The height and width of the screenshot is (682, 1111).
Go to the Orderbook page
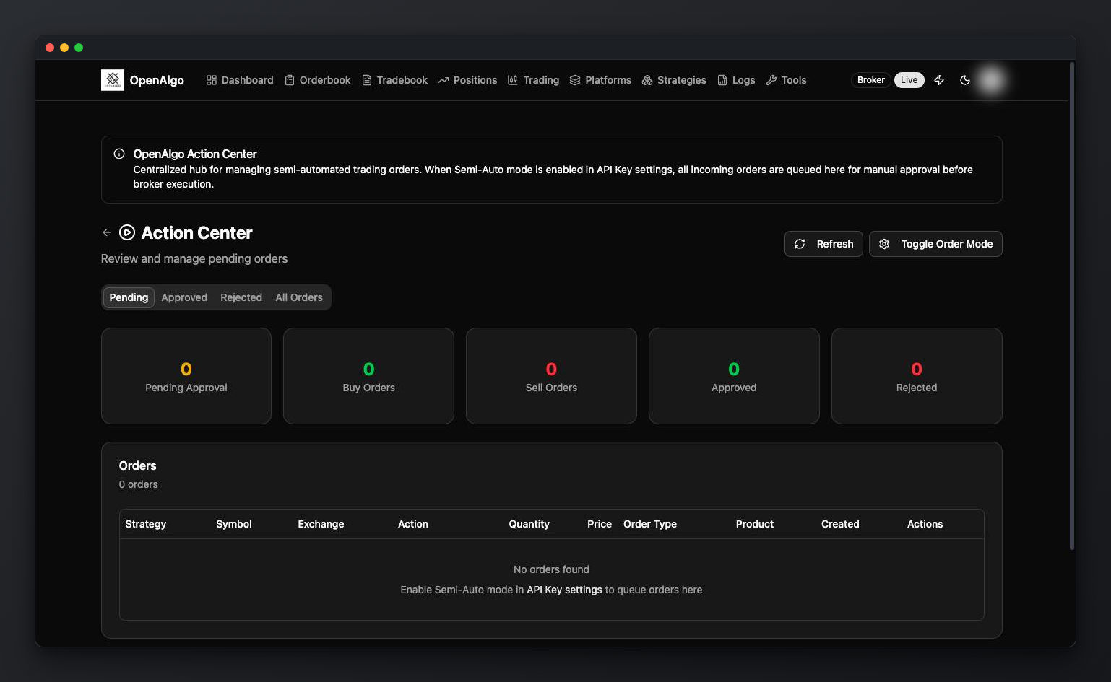coord(318,80)
